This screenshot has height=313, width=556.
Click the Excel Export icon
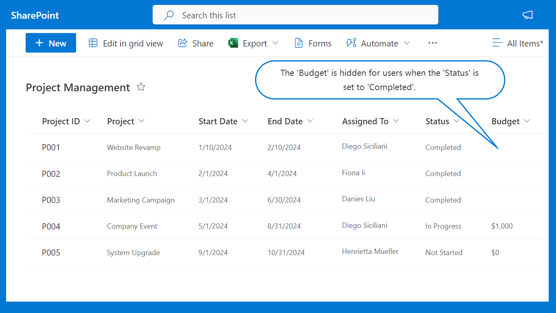233,43
